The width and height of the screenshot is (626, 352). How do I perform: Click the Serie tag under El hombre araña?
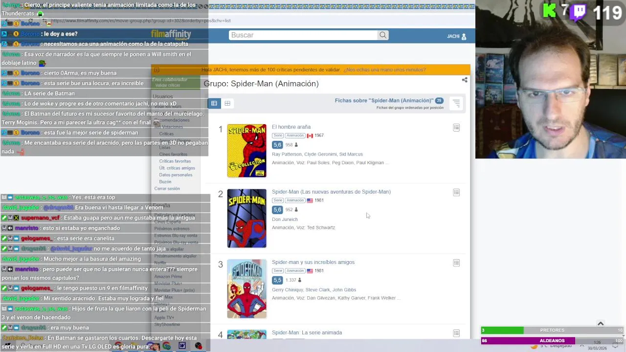[x=278, y=135]
